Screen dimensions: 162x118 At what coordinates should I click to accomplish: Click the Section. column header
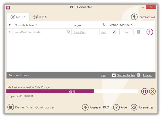pyautogui.click(x=114, y=25)
